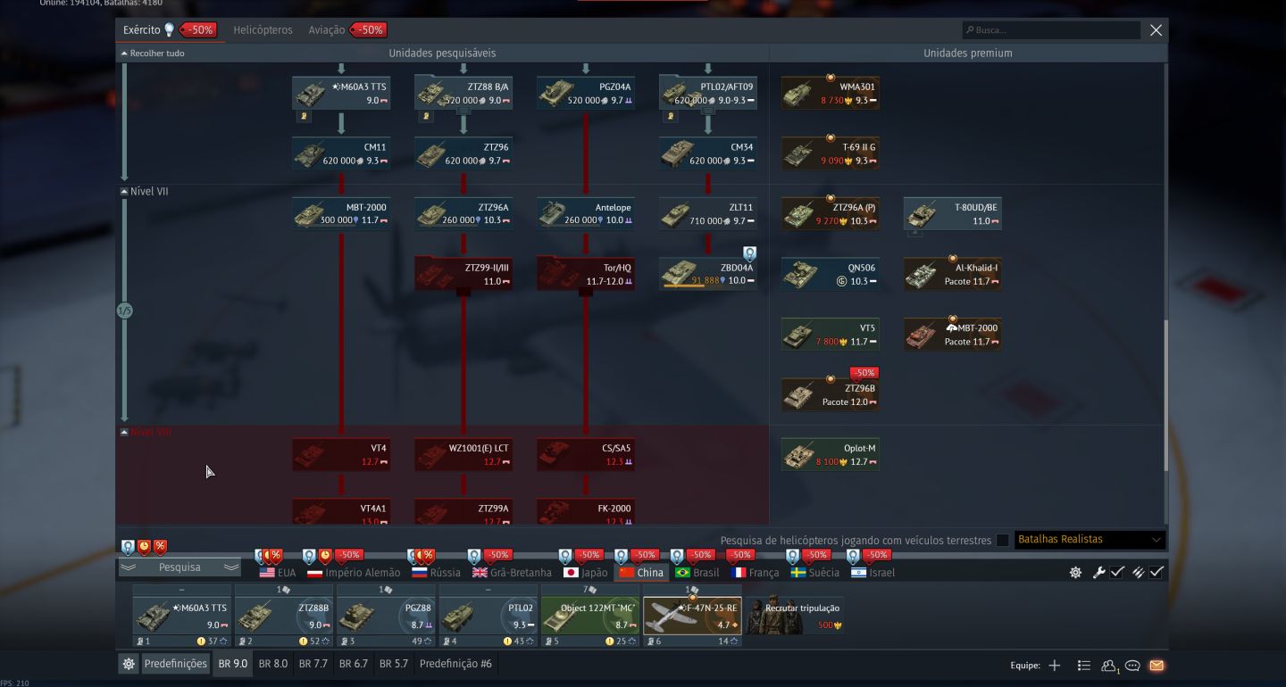
Task: Open the orange mail envelope icon
Action: click(x=1157, y=665)
